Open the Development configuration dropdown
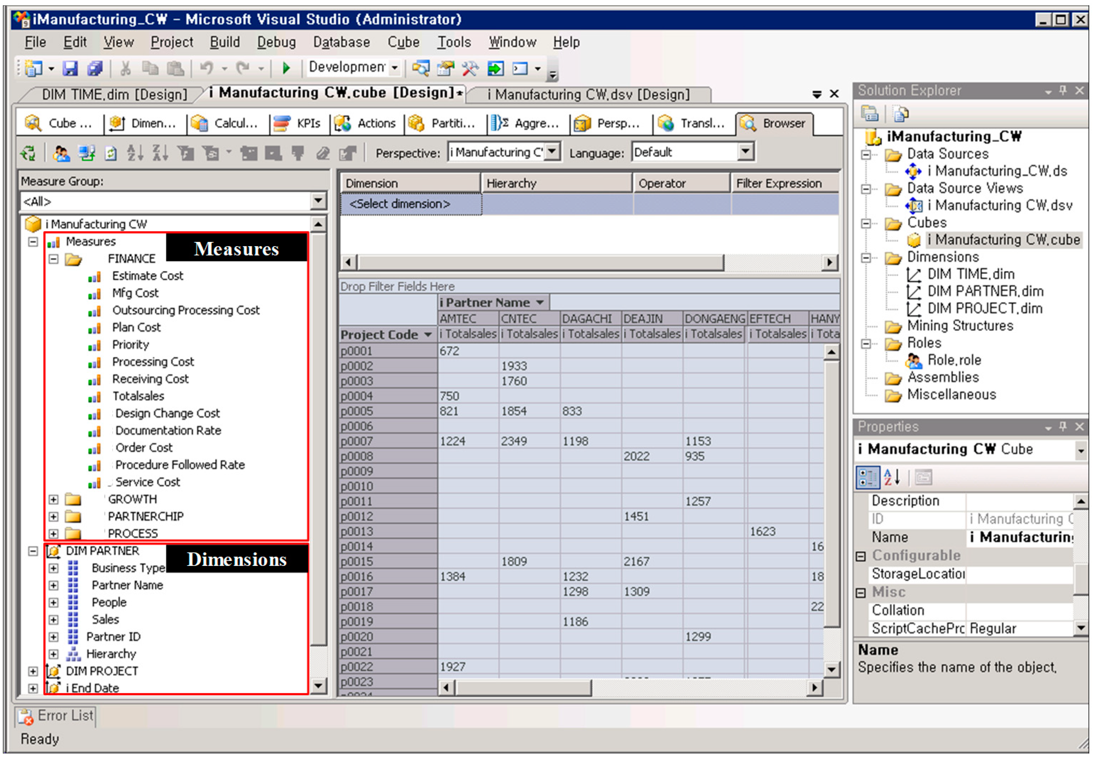 pyautogui.click(x=394, y=68)
